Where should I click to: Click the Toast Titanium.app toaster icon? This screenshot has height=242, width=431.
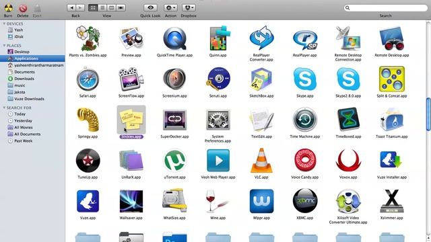point(392,120)
